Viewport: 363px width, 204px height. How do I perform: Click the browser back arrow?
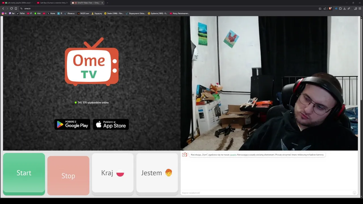(x=3, y=8)
